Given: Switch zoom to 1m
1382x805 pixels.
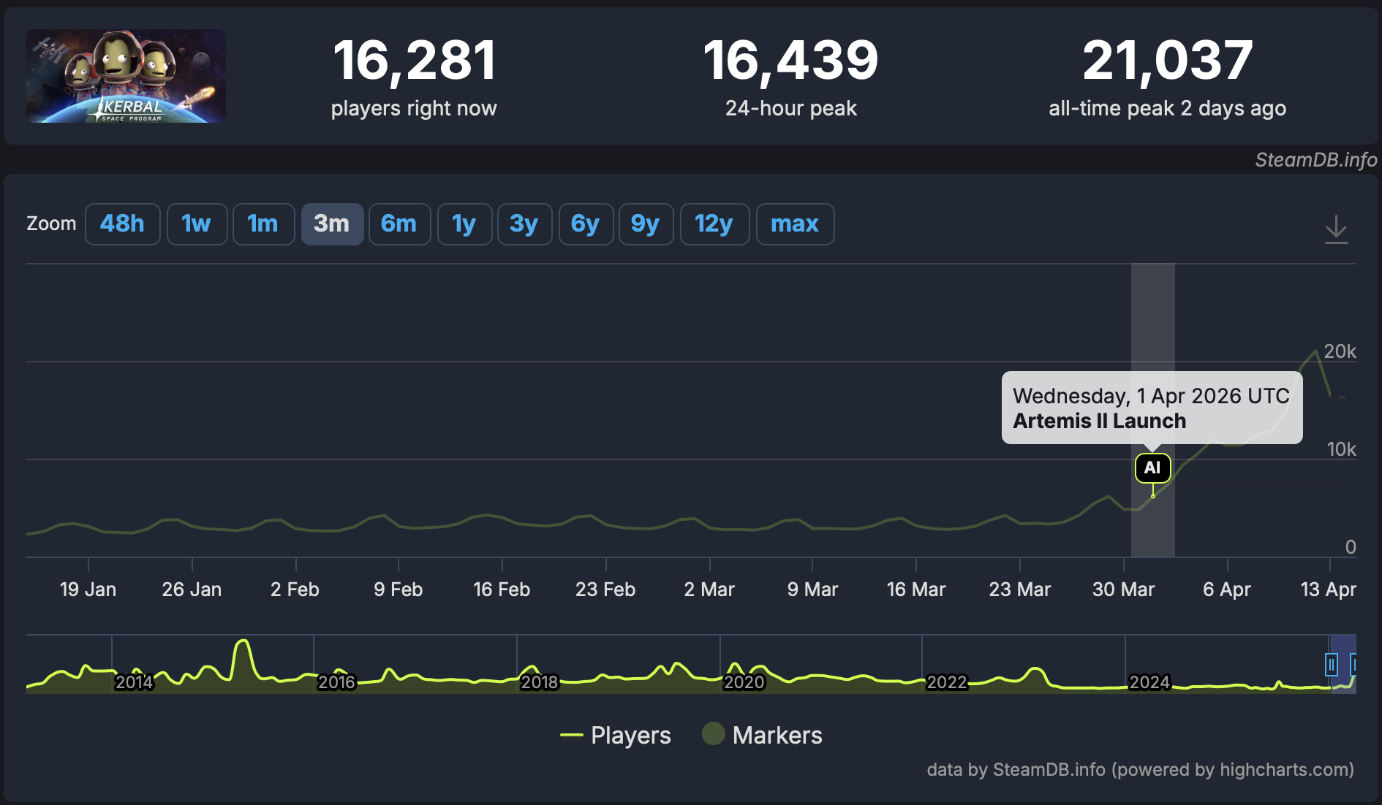Looking at the screenshot, I should pos(263,224).
